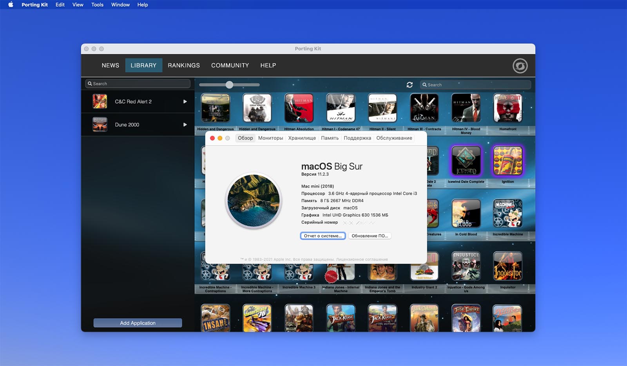Screen dimensions: 627x366
Task: Choose the Inquisitor game icon
Action: click(508, 266)
